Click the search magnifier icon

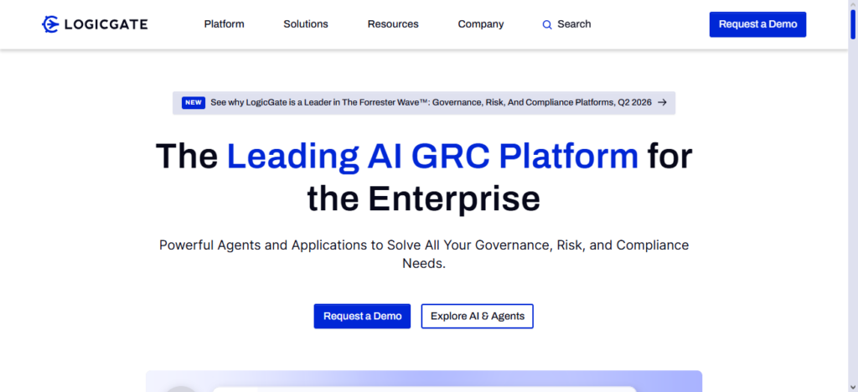point(546,24)
